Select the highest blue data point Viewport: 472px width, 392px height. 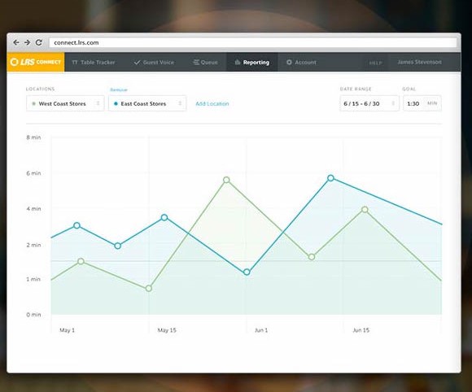(x=330, y=178)
